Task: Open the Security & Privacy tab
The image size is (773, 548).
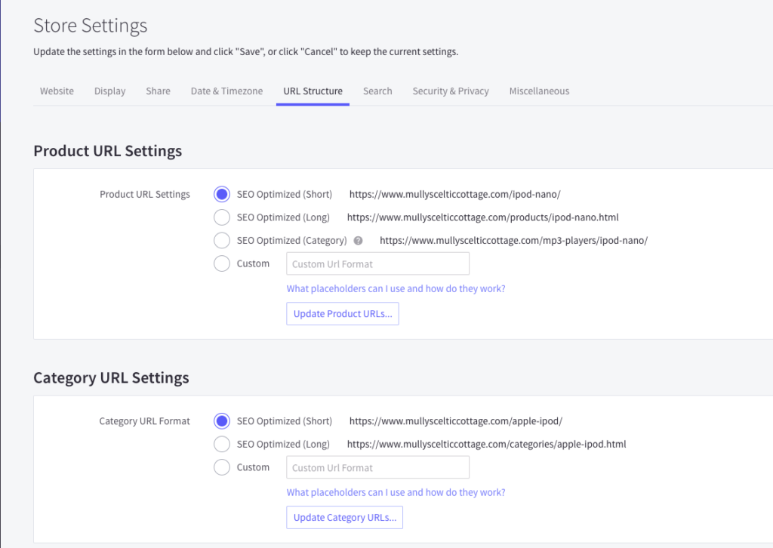Action: pyautogui.click(x=451, y=91)
